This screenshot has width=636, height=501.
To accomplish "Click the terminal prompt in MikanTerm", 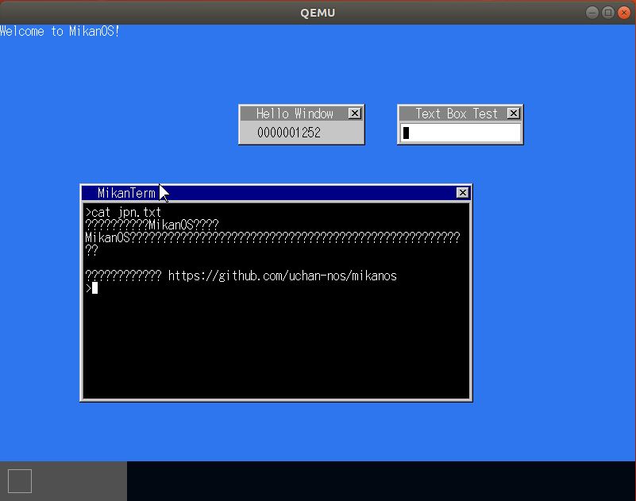I will point(90,288).
